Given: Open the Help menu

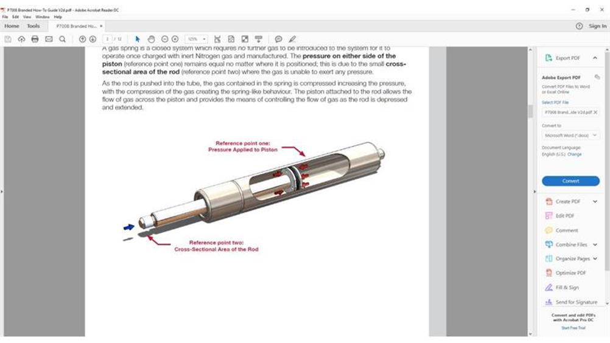Looking at the screenshot, I should [x=58, y=17].
